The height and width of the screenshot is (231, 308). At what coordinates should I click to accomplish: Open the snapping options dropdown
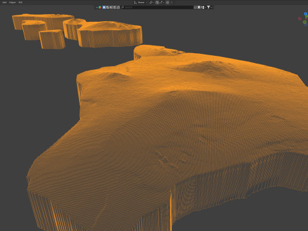(x=162, y=3)
